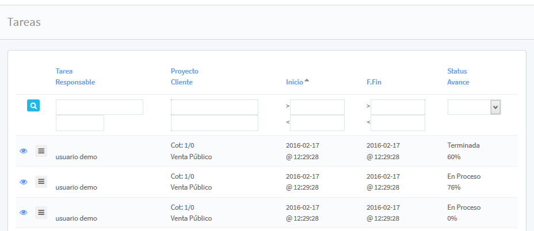
Task: Open menu icon for En Proceso 0% task
Action: 41,213
